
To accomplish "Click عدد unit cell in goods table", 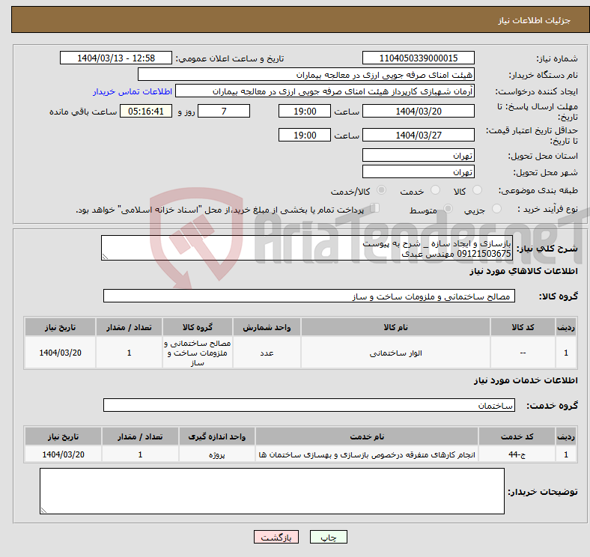I will coord(267,353).
